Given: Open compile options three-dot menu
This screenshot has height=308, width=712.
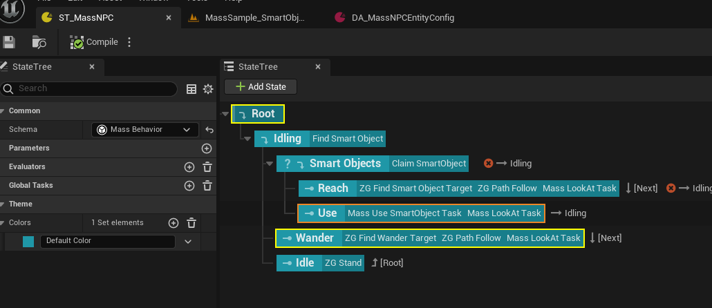Looking at the screenshot, I should tap(129, 42).
